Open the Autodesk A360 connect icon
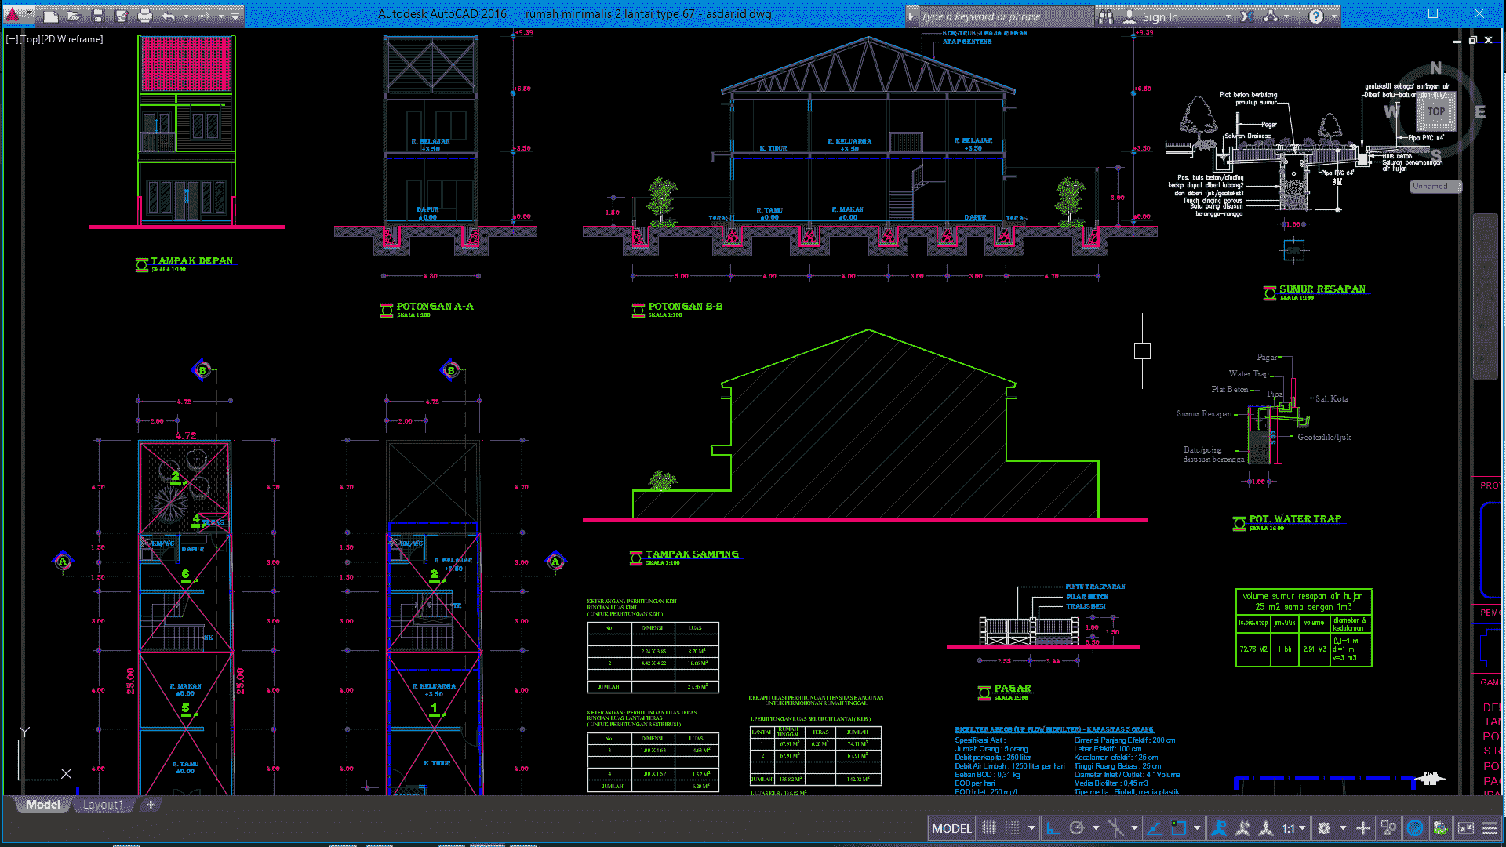 coord(1271,16)
